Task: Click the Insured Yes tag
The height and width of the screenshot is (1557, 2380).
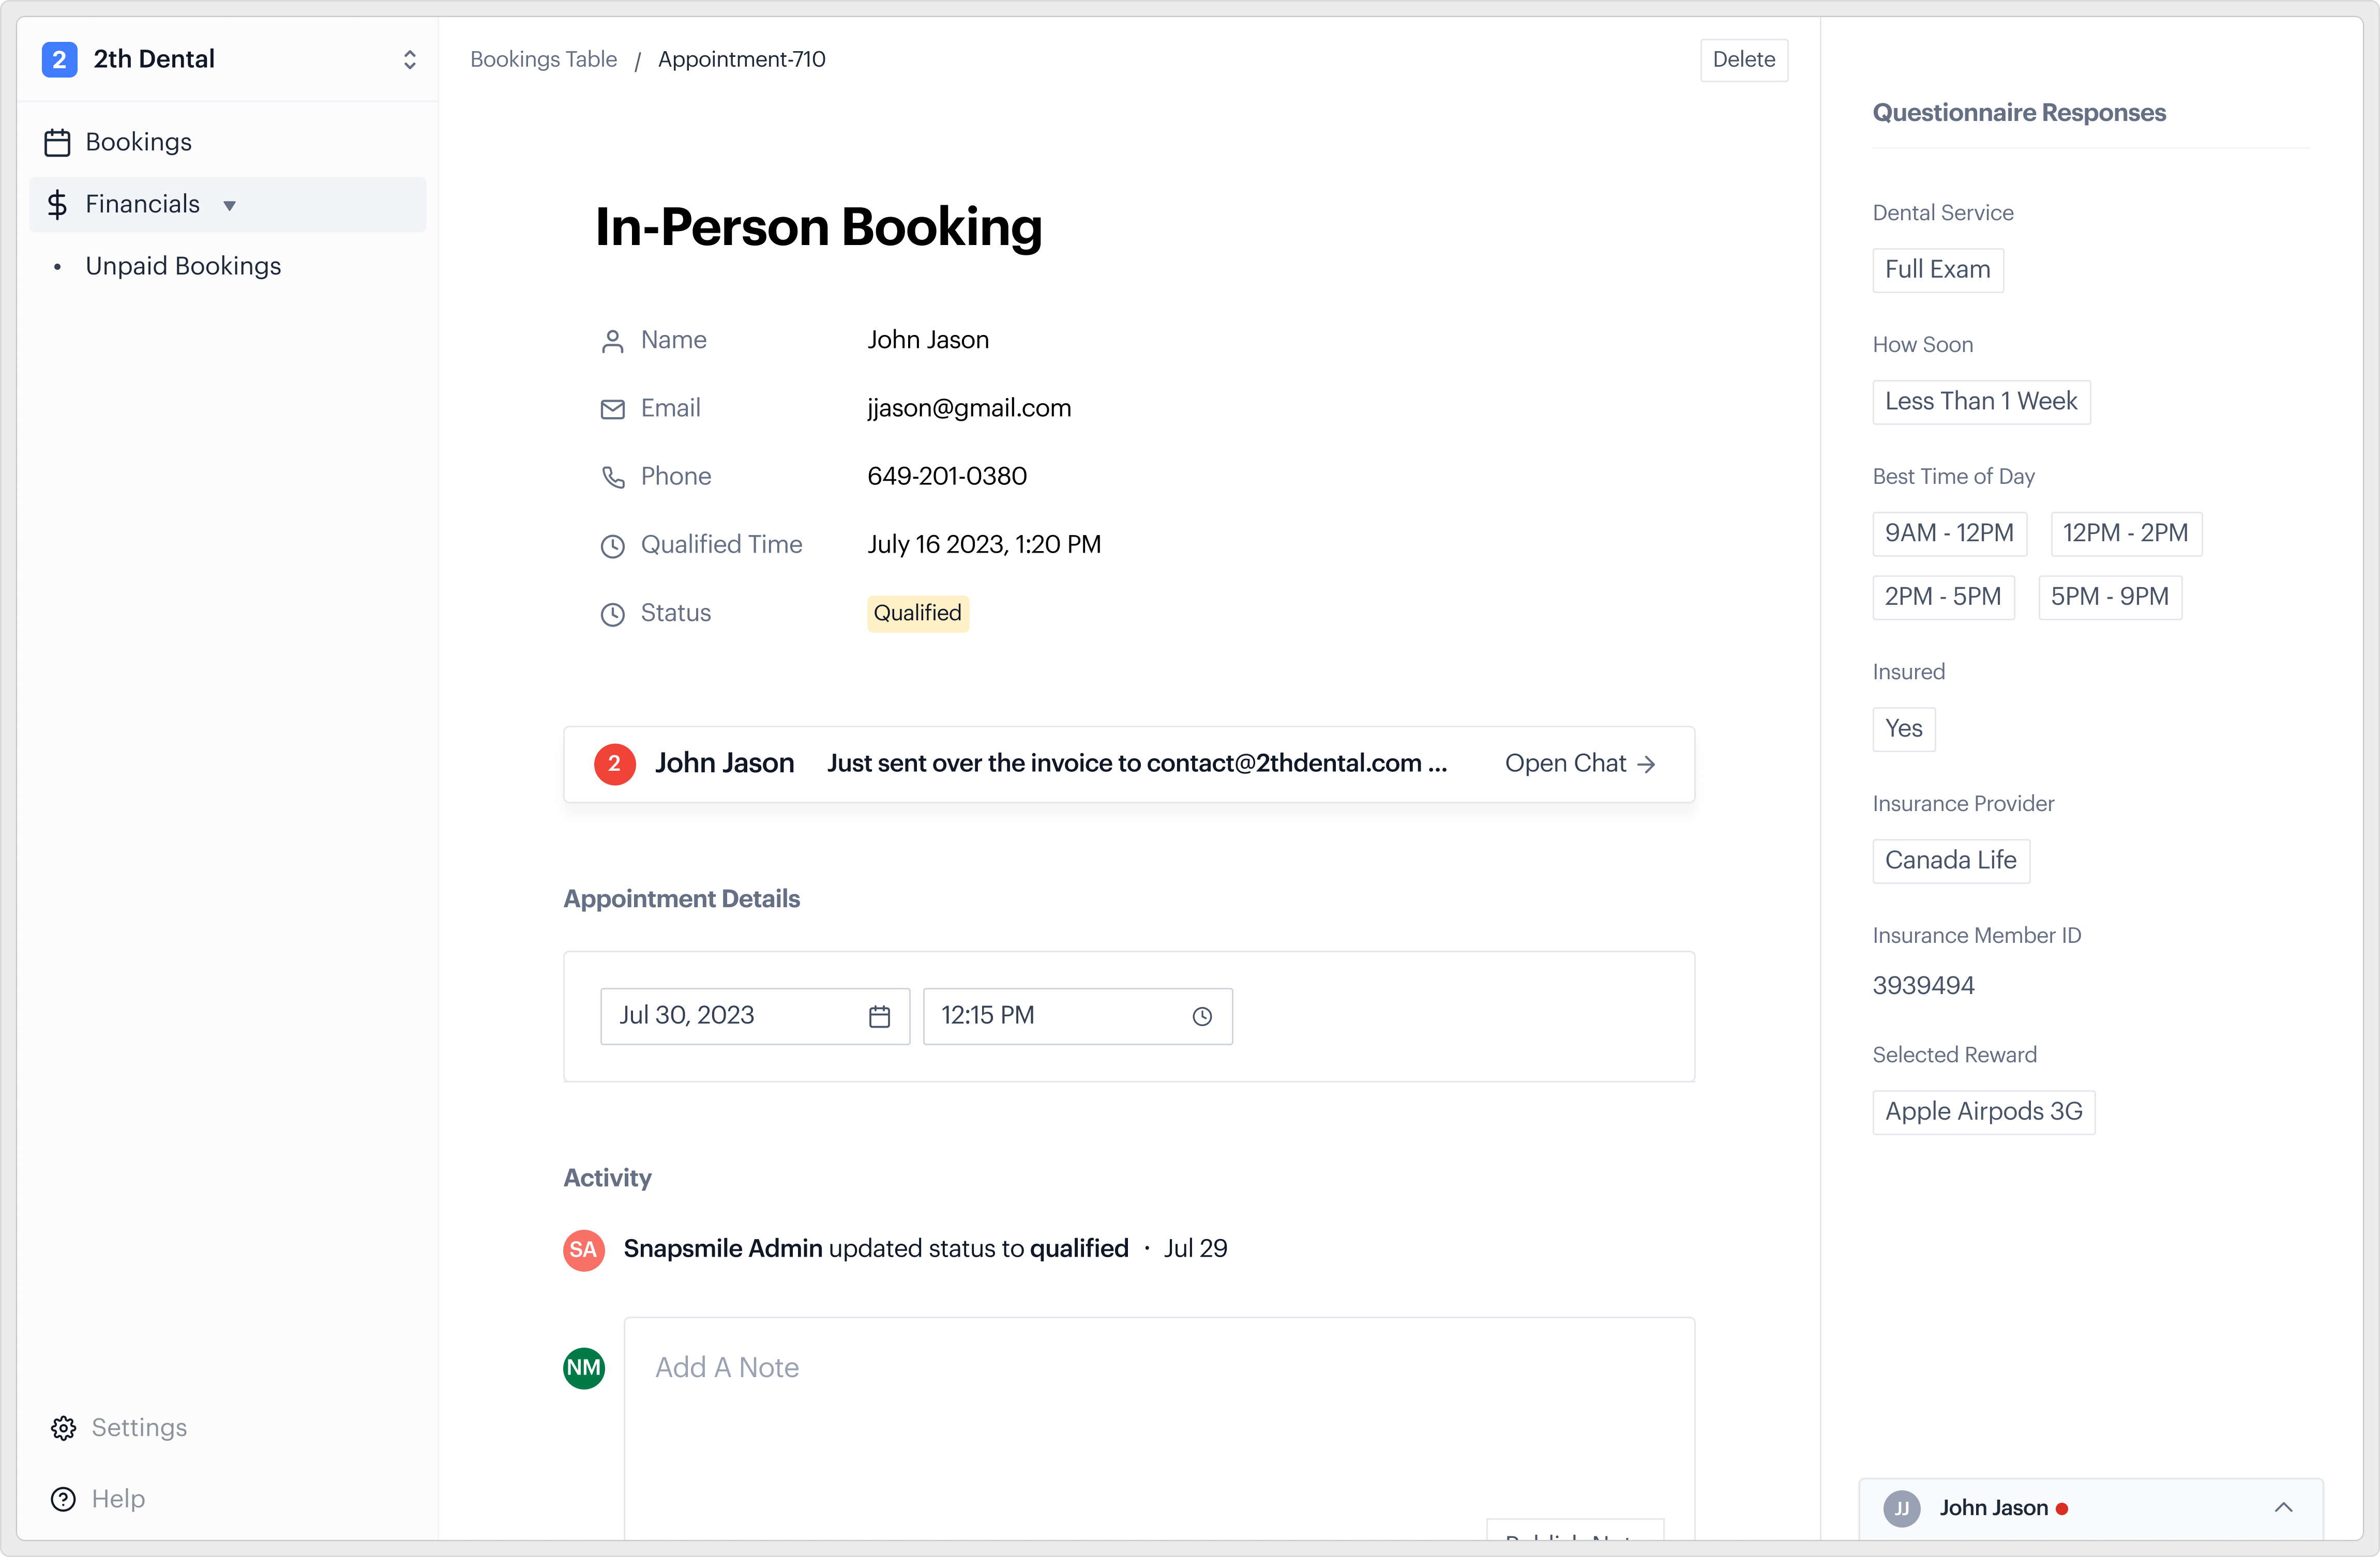Action: click(x=1904, y=728)
